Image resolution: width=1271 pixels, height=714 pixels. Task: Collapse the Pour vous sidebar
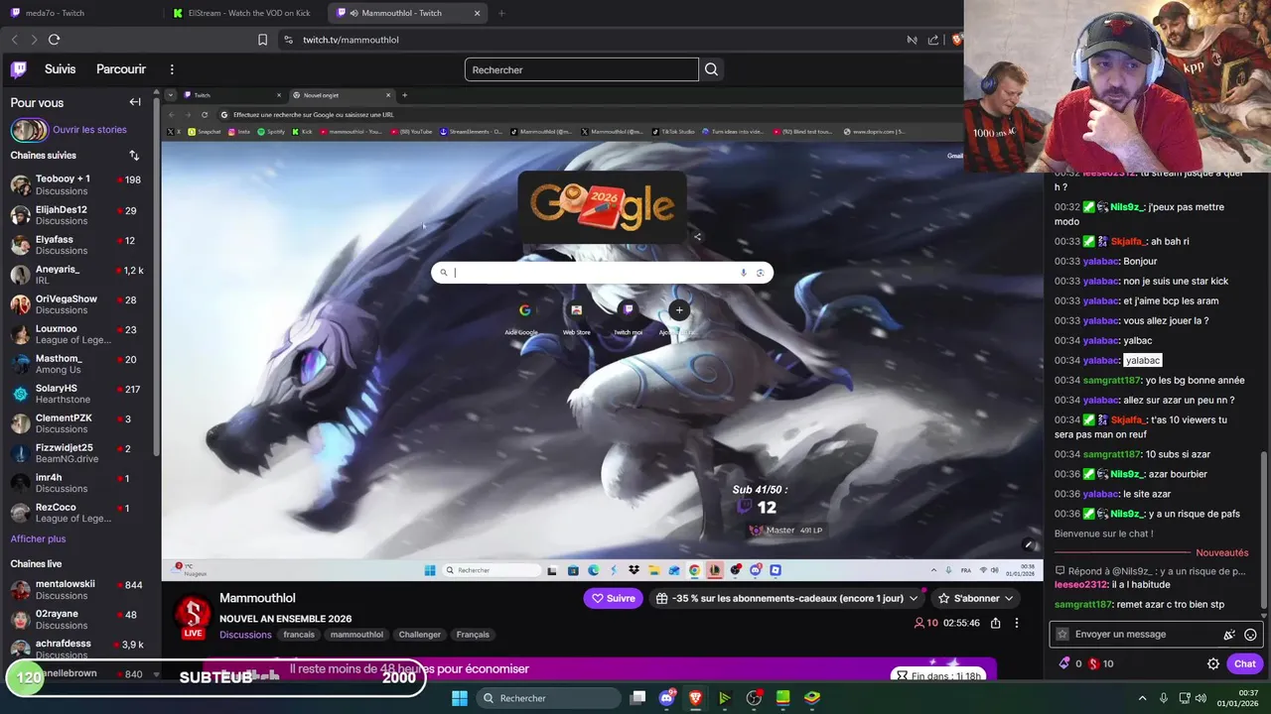[x=135, y=102]
